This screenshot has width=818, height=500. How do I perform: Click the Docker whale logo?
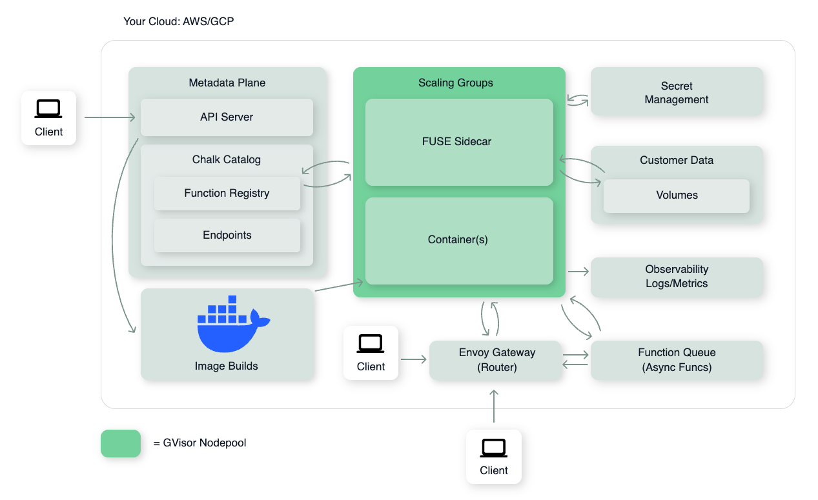tap(233, 324)
